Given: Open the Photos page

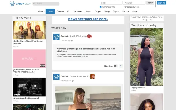Looking at the screenshot, I should (126, 11).
